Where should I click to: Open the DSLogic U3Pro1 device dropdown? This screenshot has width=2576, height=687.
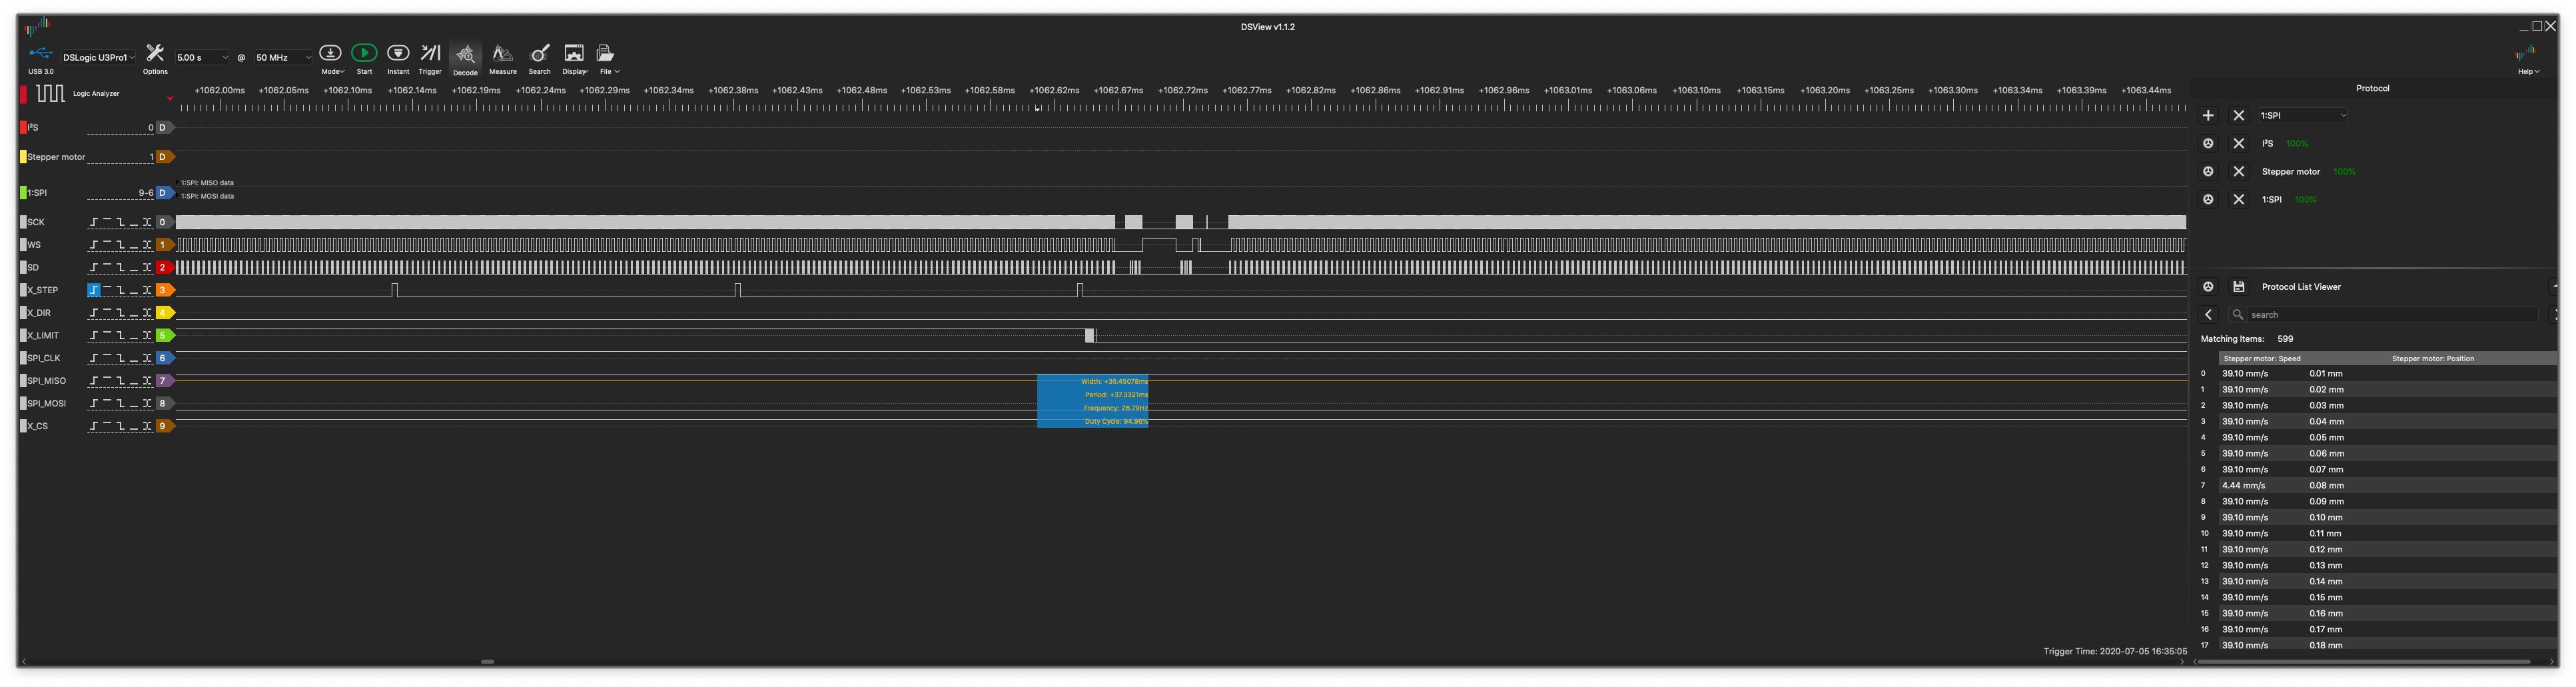[98, 58]
